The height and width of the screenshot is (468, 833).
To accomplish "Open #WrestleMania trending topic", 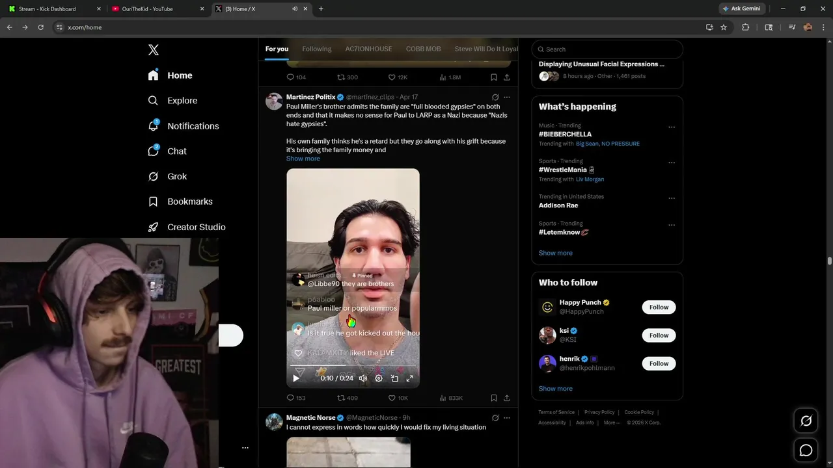I will click(x=566, y=170).
